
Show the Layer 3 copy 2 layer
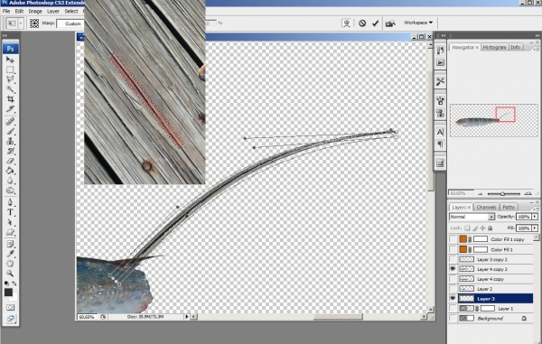tap(453, 259)
